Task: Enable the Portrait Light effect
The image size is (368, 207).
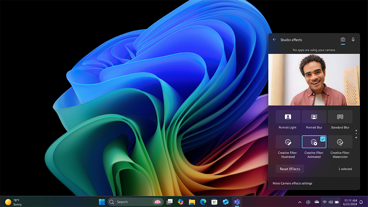Action: [x=288, y=117]
